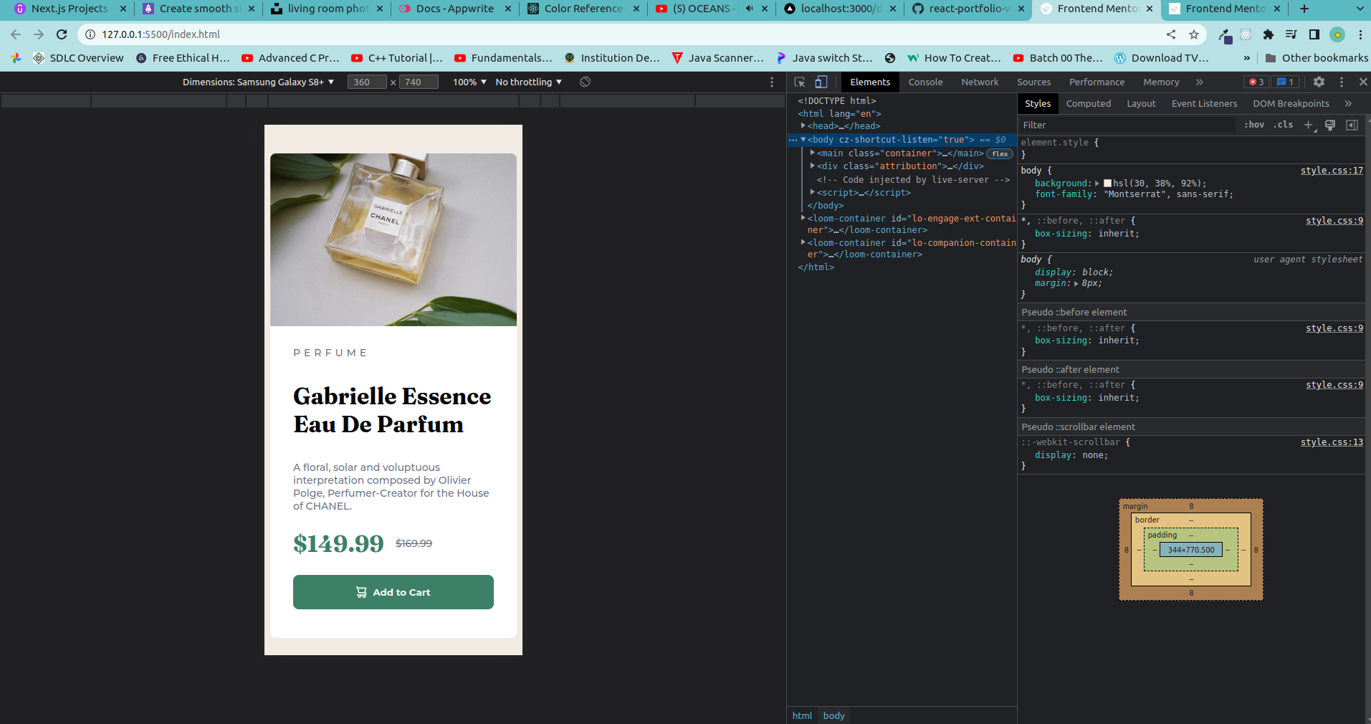1371x724 pixels.
Task: Toggle the computed styles sidebar pane
Action: (x=1352, y=125)
